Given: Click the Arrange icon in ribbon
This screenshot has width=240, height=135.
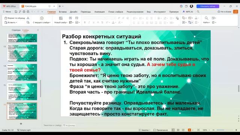Looking at the screenshot, I should tap(190, 22).
